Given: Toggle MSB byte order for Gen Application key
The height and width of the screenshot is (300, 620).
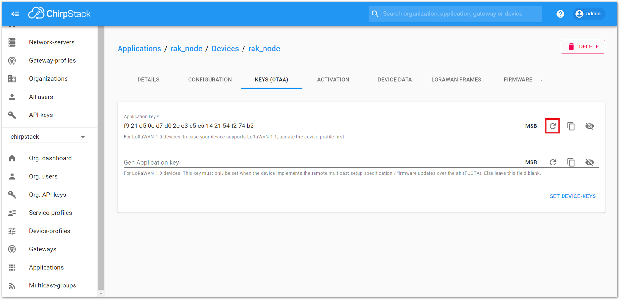Looking at the screenshot, I should coord(531,162).
